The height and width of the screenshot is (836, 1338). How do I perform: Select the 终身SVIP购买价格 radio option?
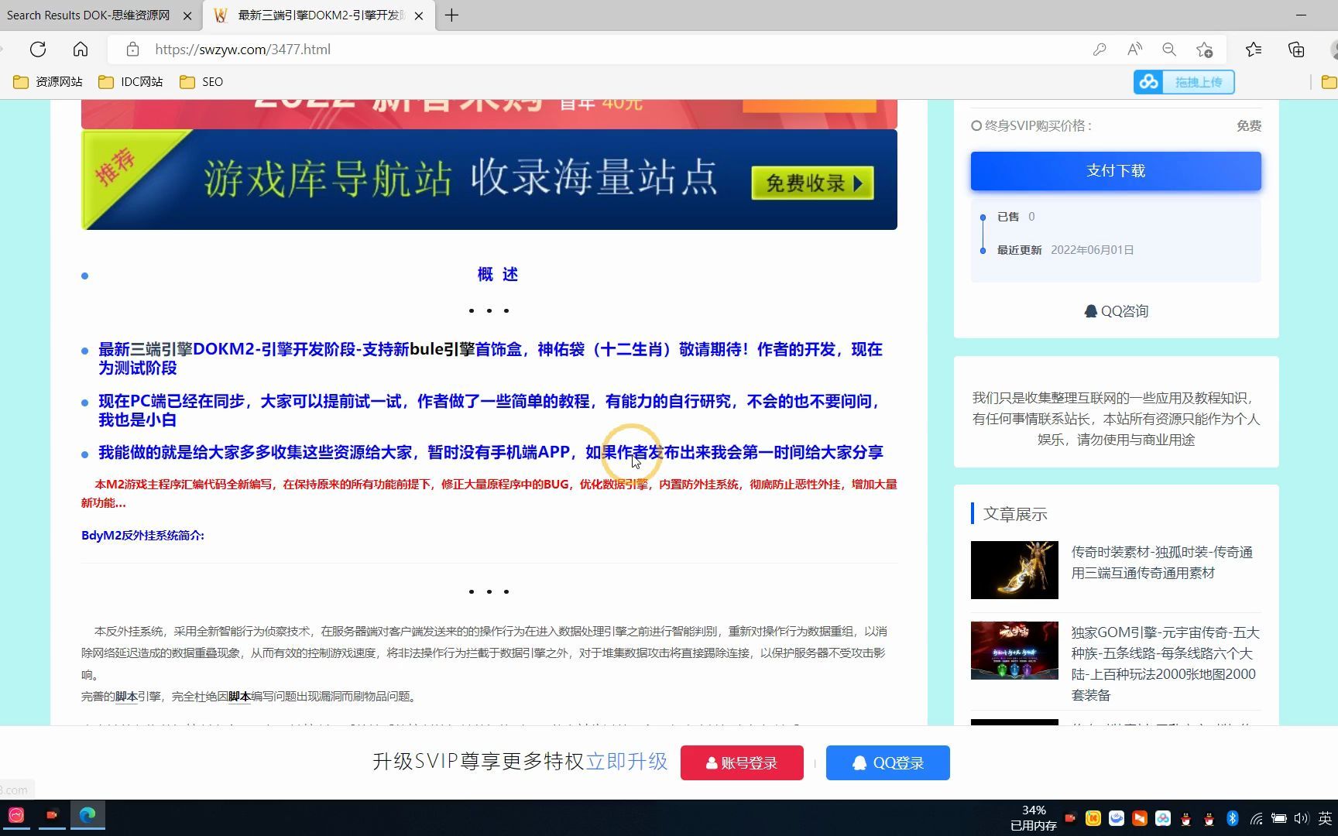point(976,125)
